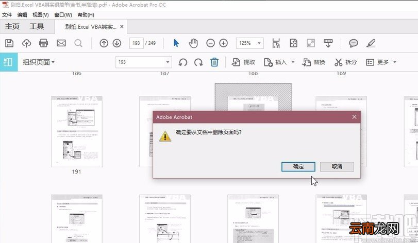Viewport: 418px width, 243px height.
Task: Close the Excel VBA document tab
Action: (122, 27)
